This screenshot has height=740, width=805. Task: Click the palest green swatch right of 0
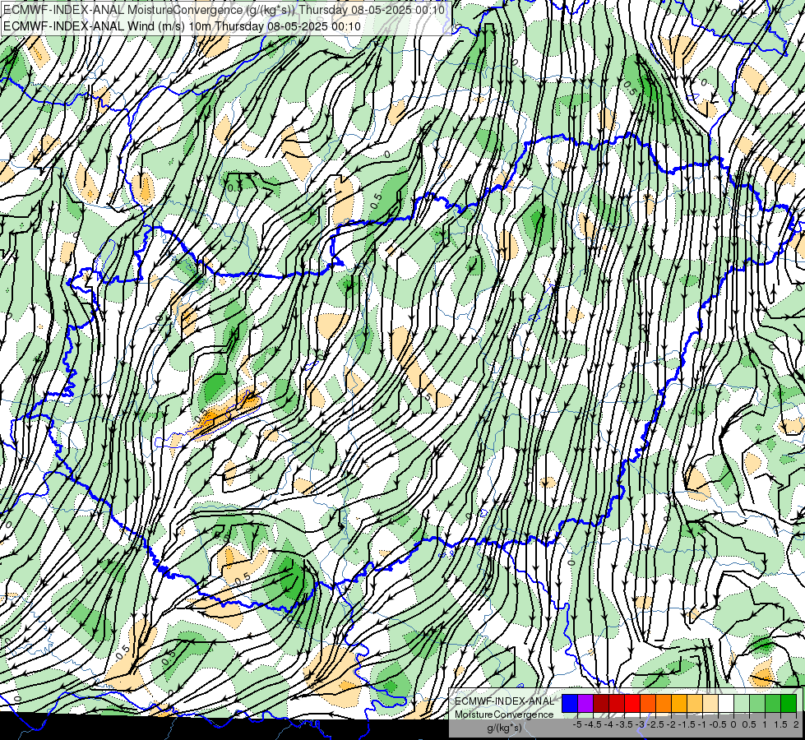[742, 704]
